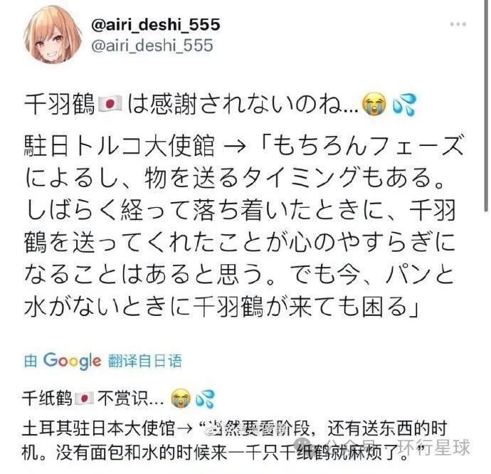Open the three-dot more options menu
Image resolution: width=491 pixels, height=474 pixels.
(458, 24)
